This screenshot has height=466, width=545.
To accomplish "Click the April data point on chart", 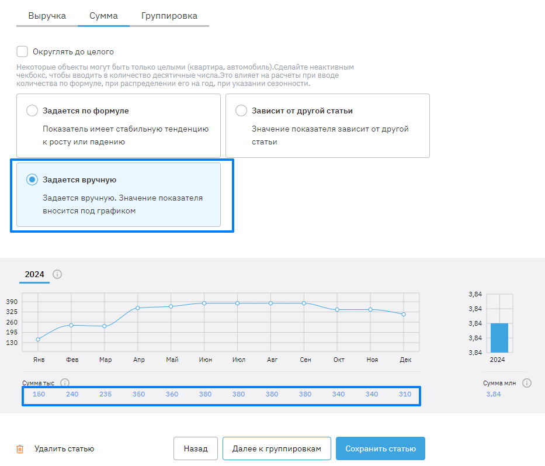I will click(138, 308).
